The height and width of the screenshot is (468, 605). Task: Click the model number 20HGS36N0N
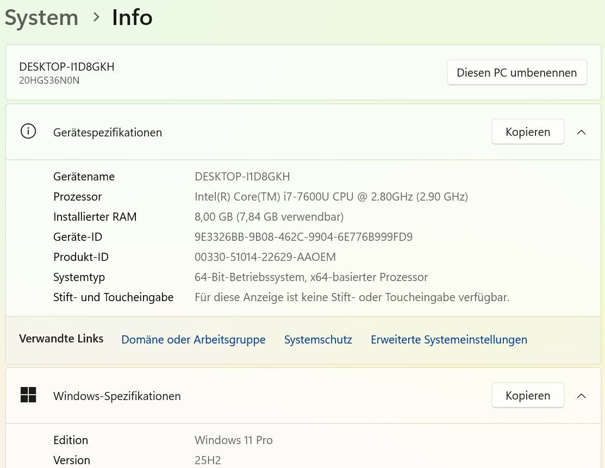point(49,80)
